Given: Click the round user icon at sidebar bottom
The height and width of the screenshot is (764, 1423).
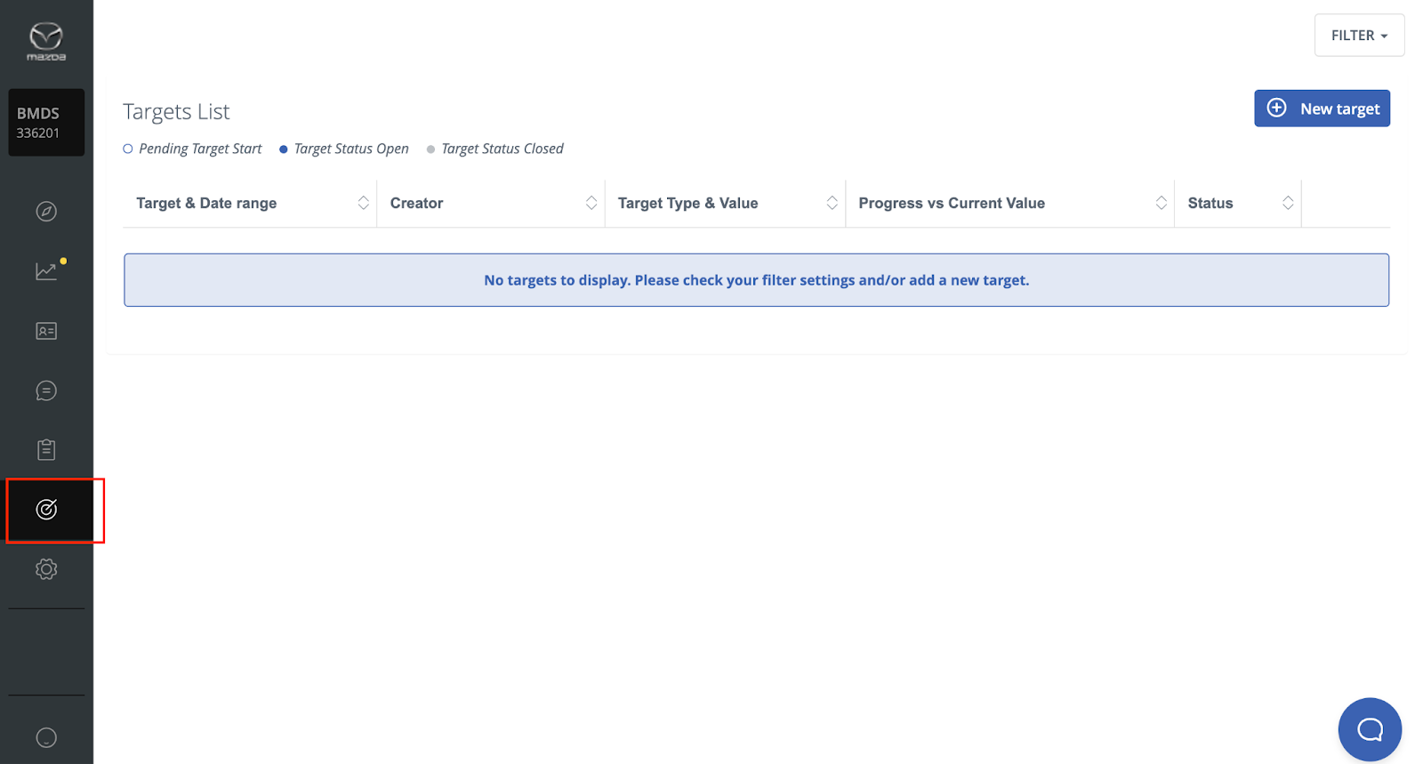Looking at the screenshot, I should tap(46, 738).
